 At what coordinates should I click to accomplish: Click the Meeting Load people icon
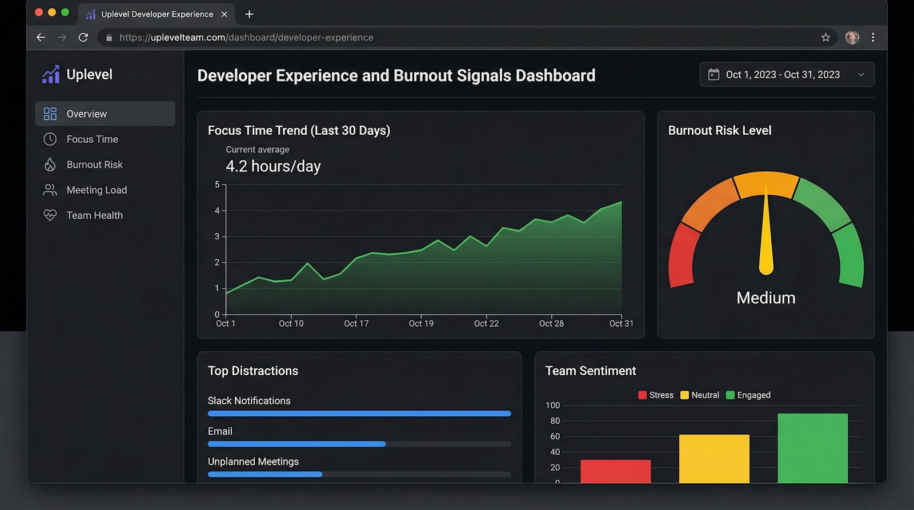pyautogui.click(x=50, y=190)
